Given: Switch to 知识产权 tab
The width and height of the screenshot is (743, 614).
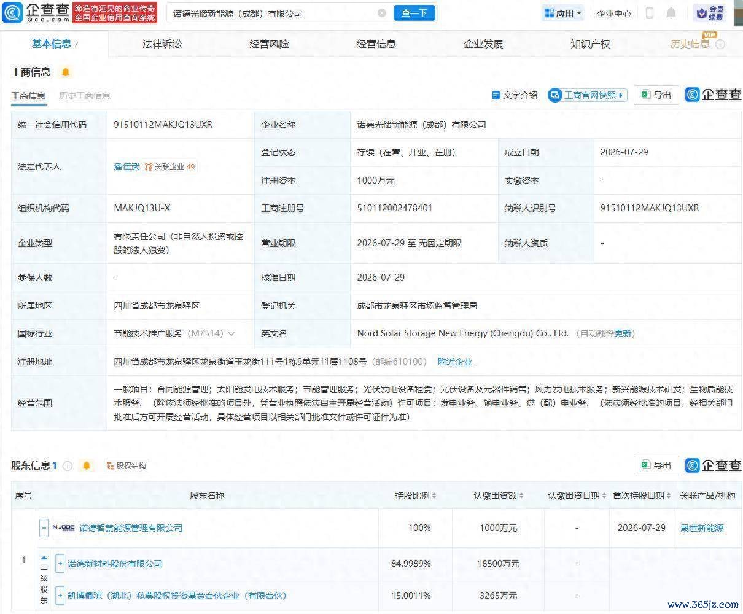Looking at the screenshot, I should (590, 44).
